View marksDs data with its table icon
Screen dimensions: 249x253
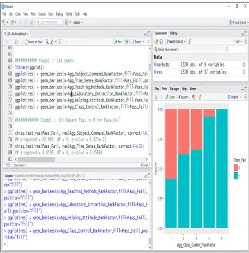pyautogui.click(x=244, y=65)
